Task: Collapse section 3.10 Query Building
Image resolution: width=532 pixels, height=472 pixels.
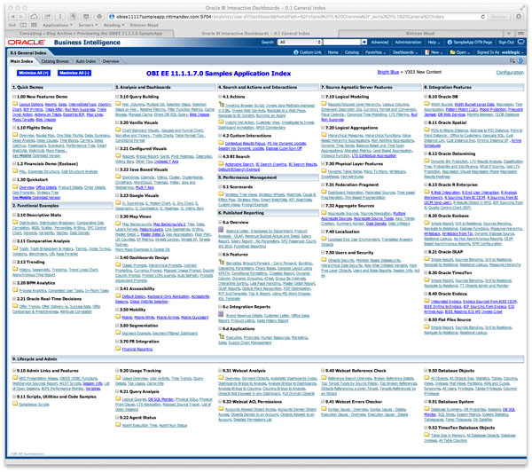Action: point(117,97)
